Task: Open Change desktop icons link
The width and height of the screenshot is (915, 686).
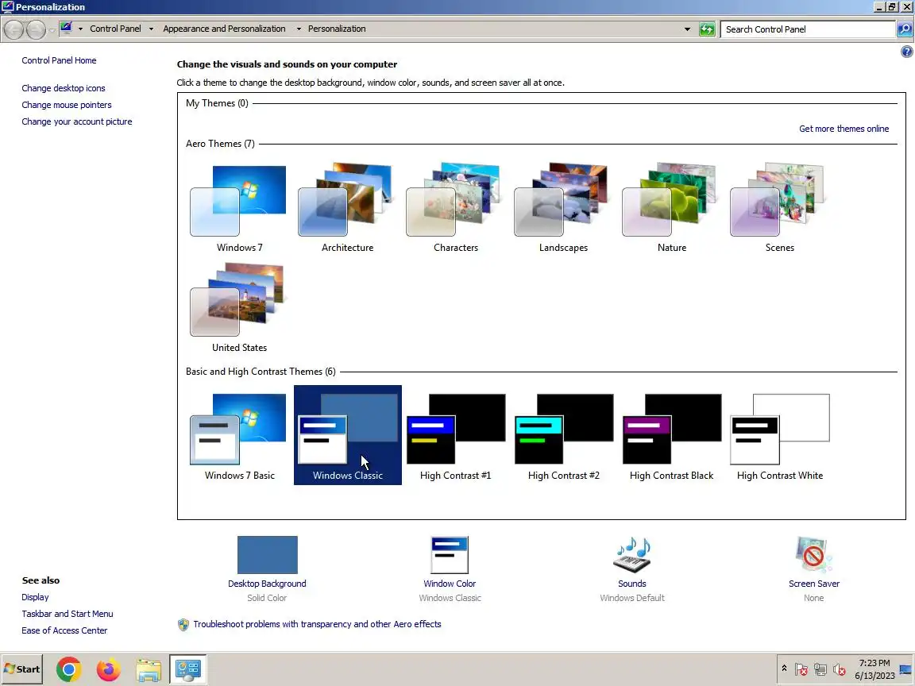Action: [x=64, y=88]
